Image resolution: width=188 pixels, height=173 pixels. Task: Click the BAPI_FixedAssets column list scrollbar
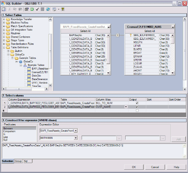(x=108, y=54)
